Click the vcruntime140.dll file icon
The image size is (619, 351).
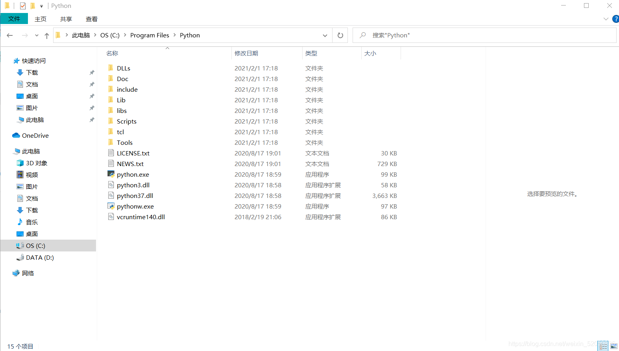pyautogui.click(x=111, y=216)
